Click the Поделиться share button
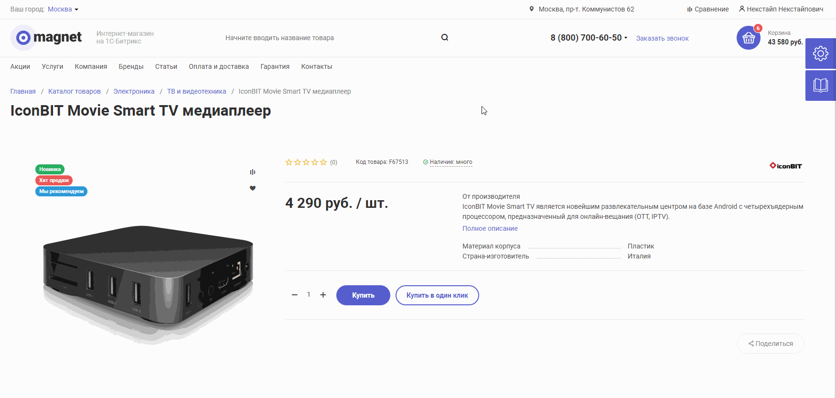This screenshot has width=836, height=398. click(x=771, y=344)
